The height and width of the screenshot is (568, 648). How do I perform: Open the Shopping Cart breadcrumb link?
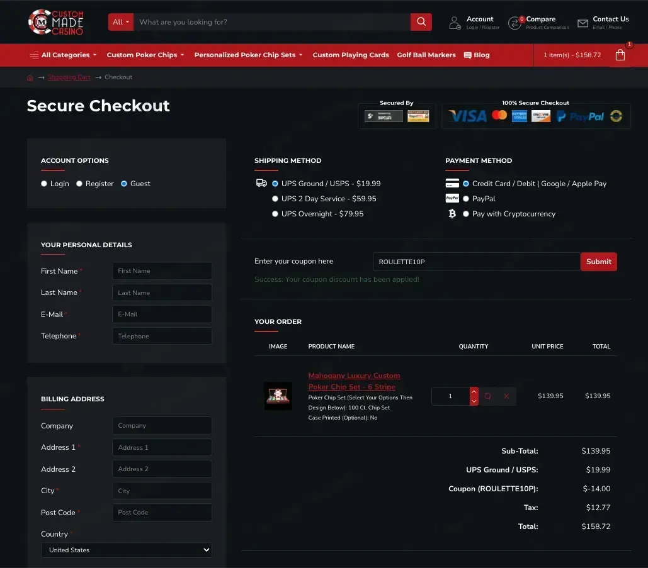69,77
